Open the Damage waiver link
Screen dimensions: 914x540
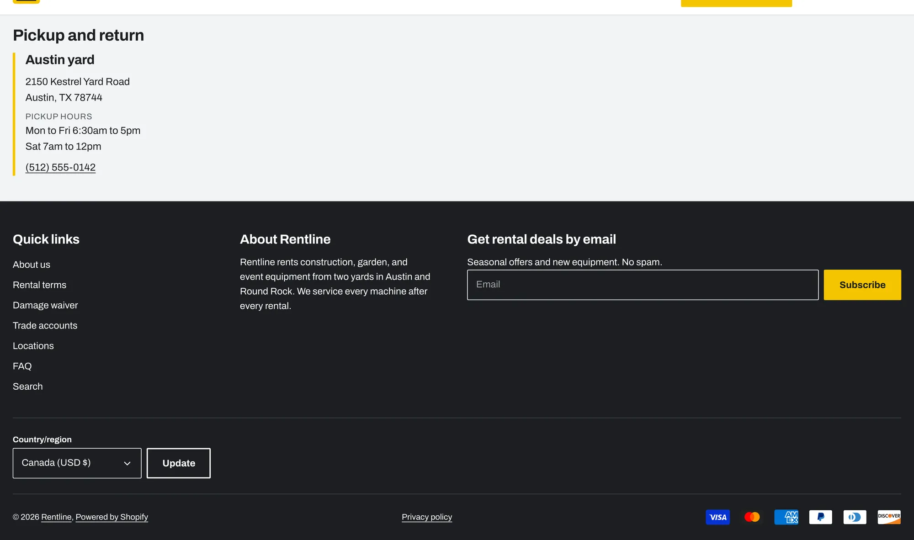tap(45, 305)
